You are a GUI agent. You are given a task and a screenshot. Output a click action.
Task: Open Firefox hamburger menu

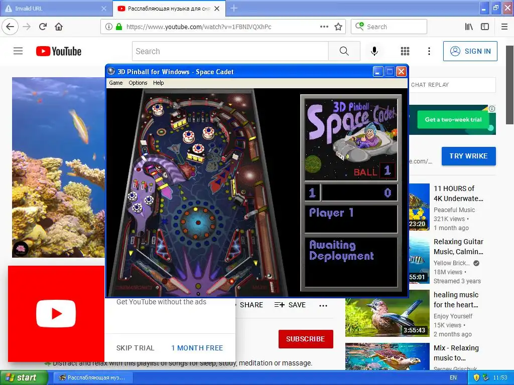click(x=504, y=27)
